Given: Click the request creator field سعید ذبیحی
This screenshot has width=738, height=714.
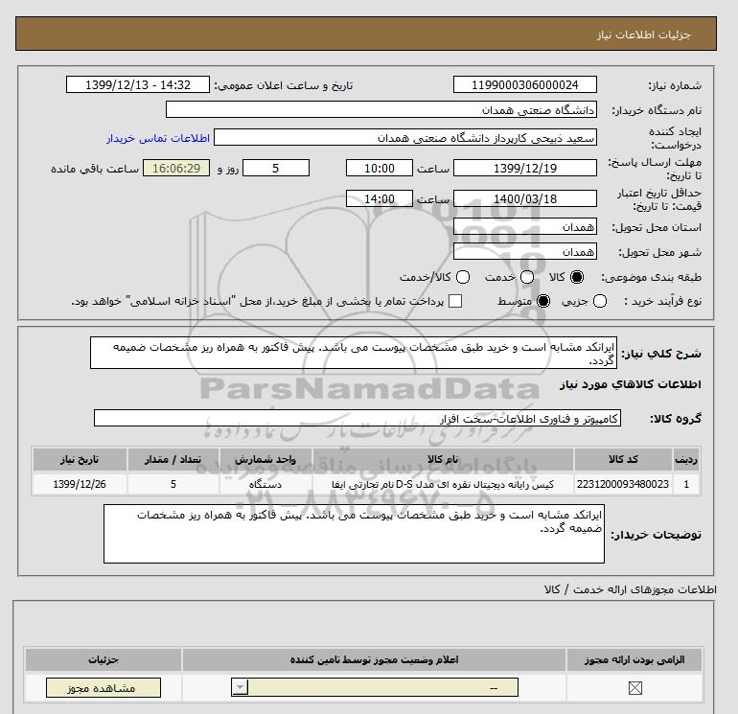Looking at the screenshot, I should click(405, 137).
